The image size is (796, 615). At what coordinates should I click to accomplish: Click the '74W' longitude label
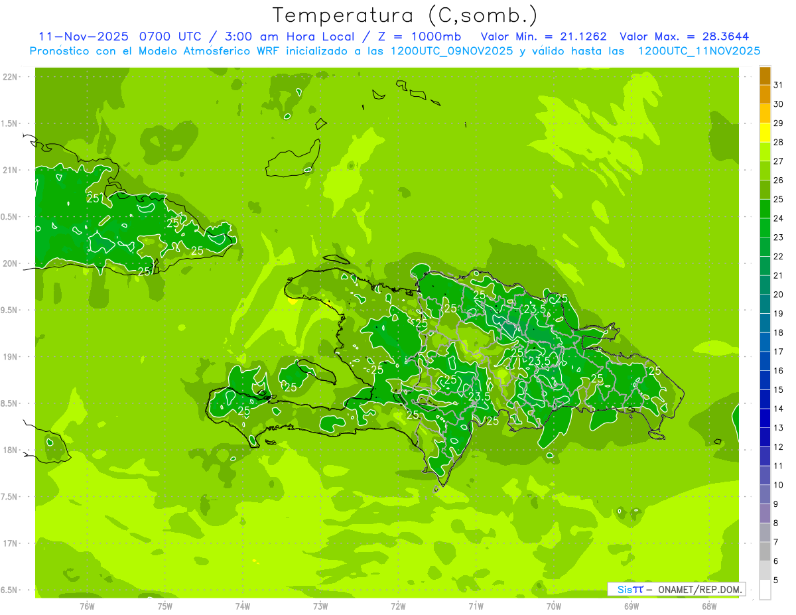coord(243,606)
